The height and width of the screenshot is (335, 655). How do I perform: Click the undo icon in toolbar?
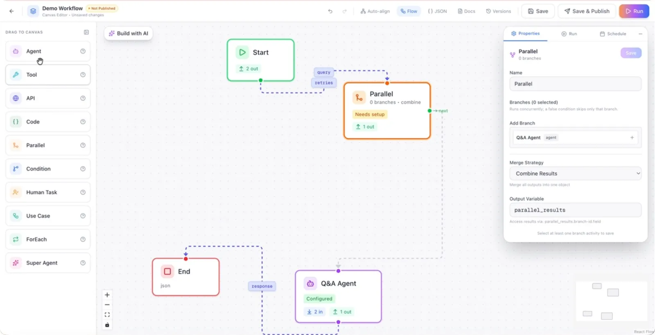pyautogui.click(x=330, y=11)
